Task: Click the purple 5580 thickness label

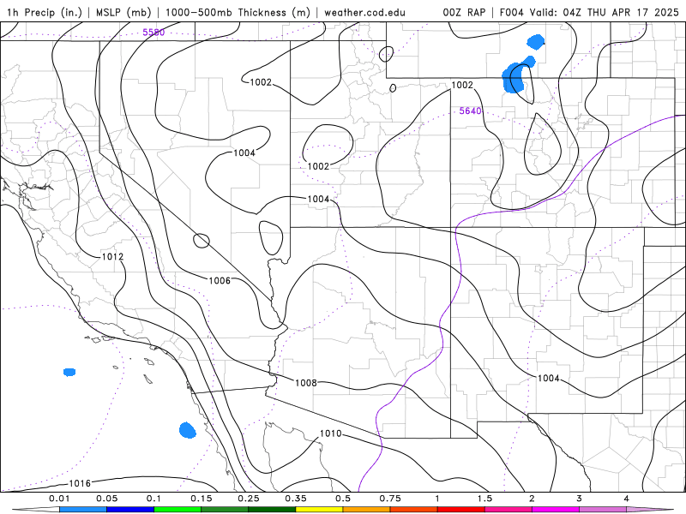Action: tap(153, 33)
